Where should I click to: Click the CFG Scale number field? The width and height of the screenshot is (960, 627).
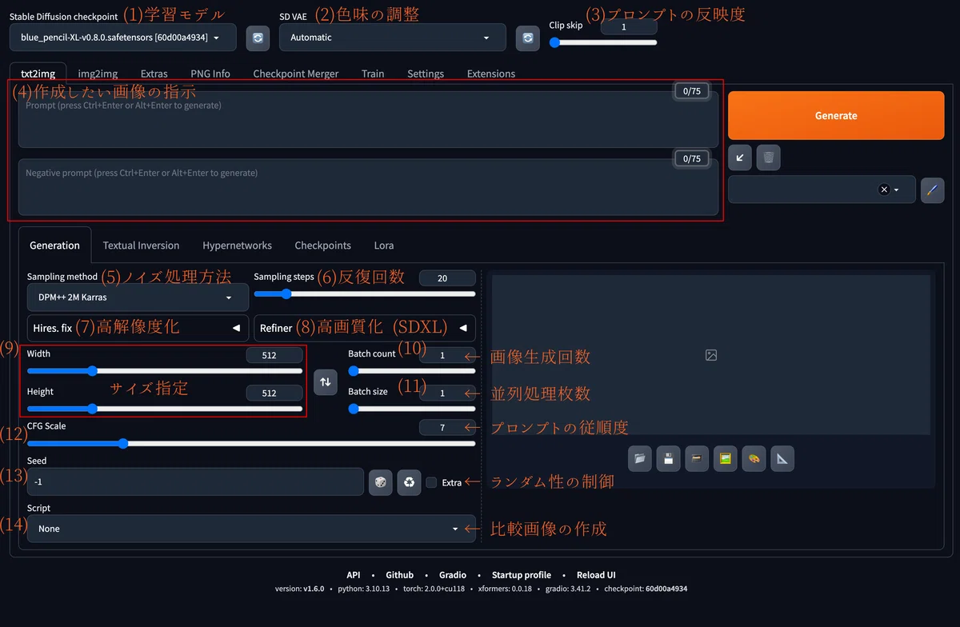click(447, 428)
